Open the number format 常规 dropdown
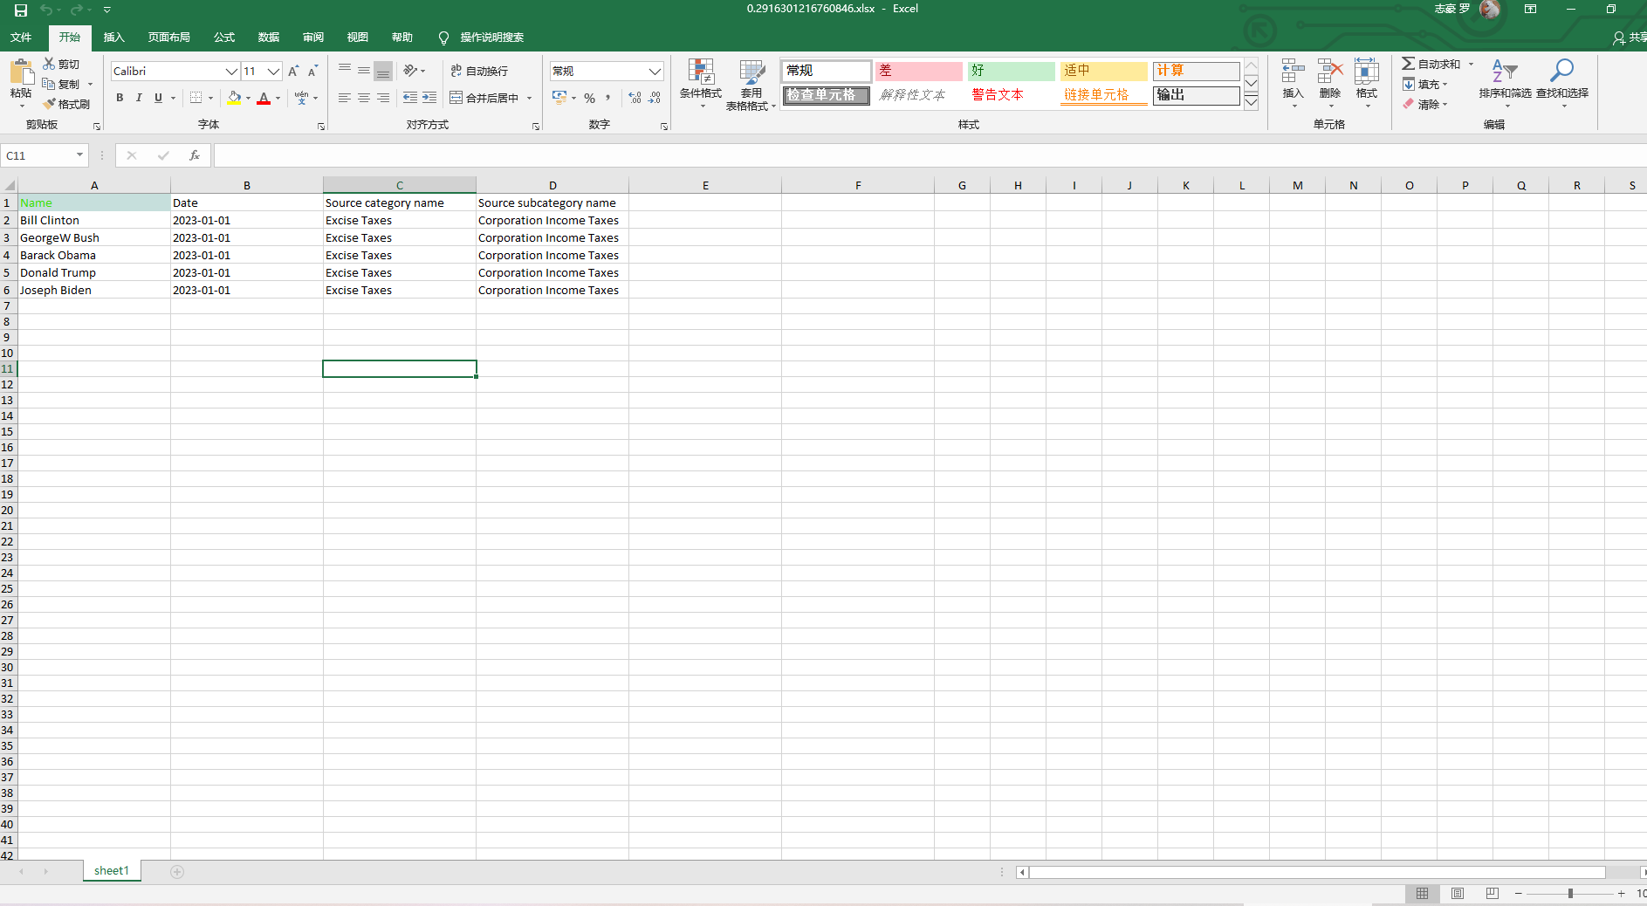This screenshot has height=906, width=1647. tap(655, 71)
